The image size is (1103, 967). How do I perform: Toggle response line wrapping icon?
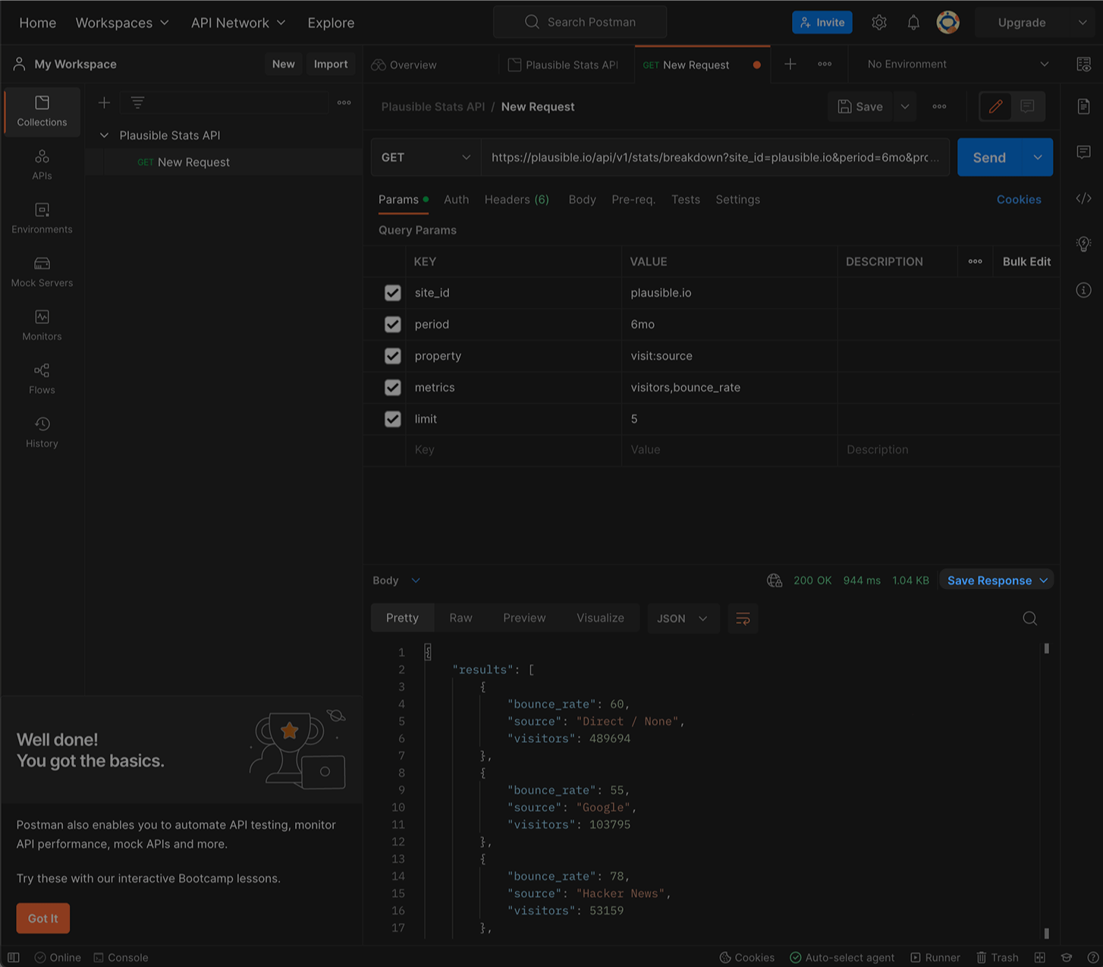(743, 619)
